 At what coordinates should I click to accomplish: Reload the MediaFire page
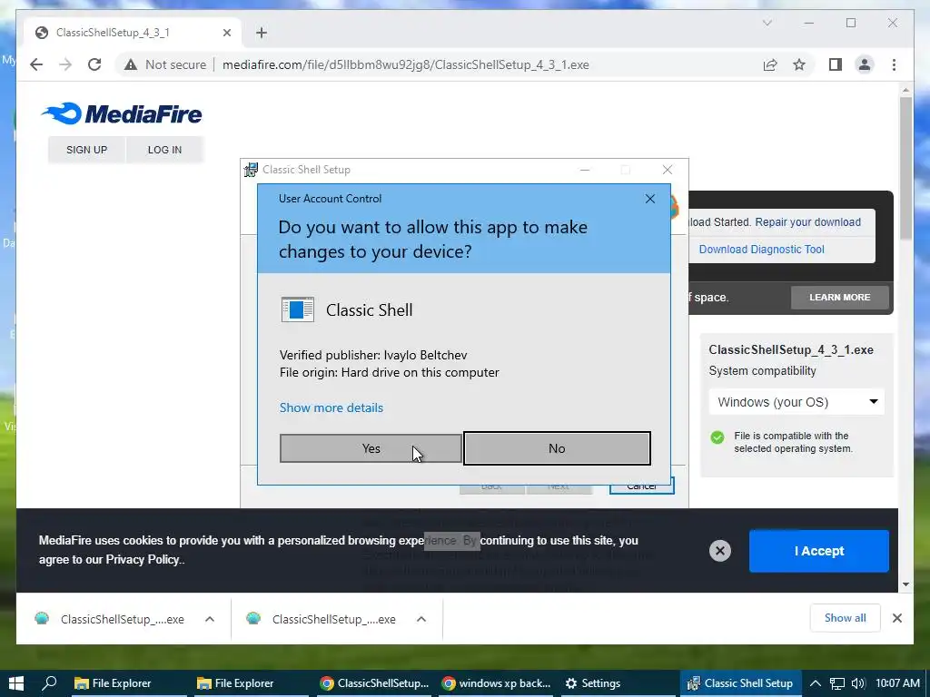coord(94,64)
